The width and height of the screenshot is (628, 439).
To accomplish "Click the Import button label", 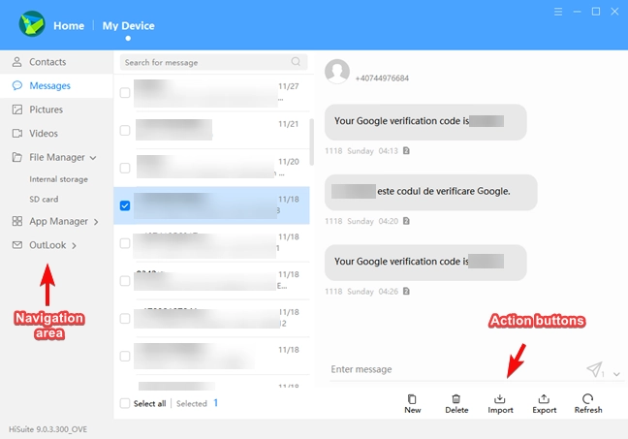I will (500, 410).
